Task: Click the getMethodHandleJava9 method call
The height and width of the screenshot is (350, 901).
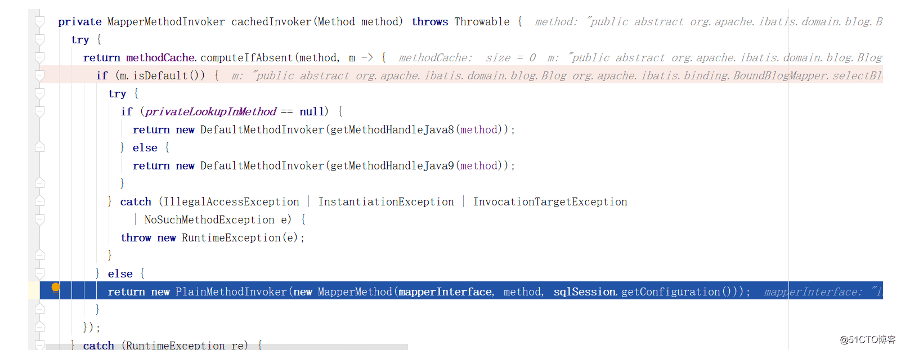Action: tap(392, 165)
